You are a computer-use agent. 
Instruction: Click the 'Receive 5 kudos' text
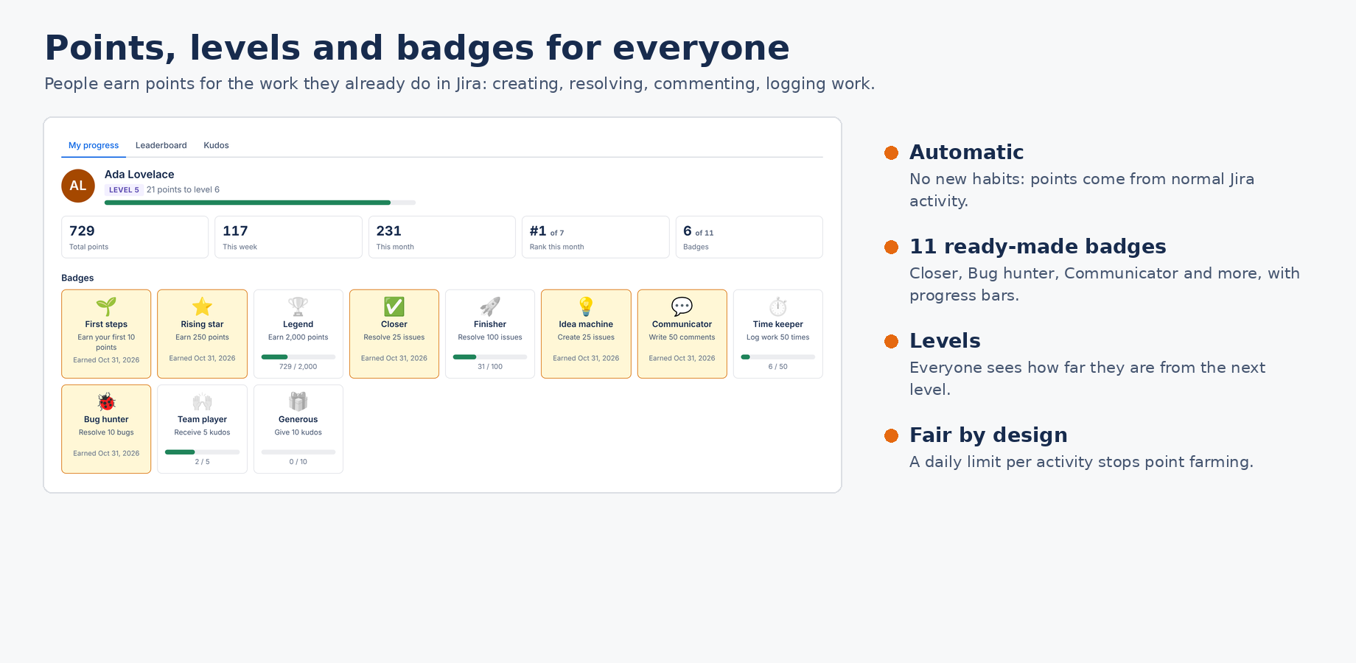(202, 432)
